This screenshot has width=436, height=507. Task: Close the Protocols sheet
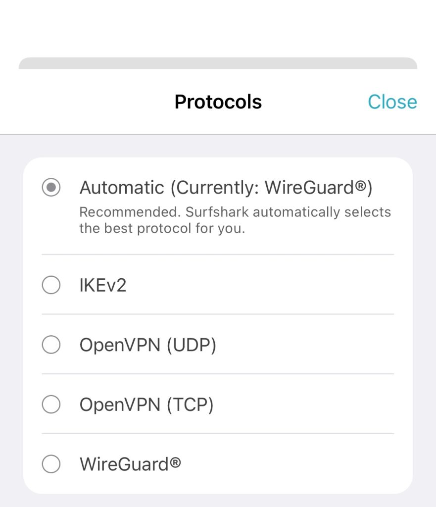tap(392, 102)
